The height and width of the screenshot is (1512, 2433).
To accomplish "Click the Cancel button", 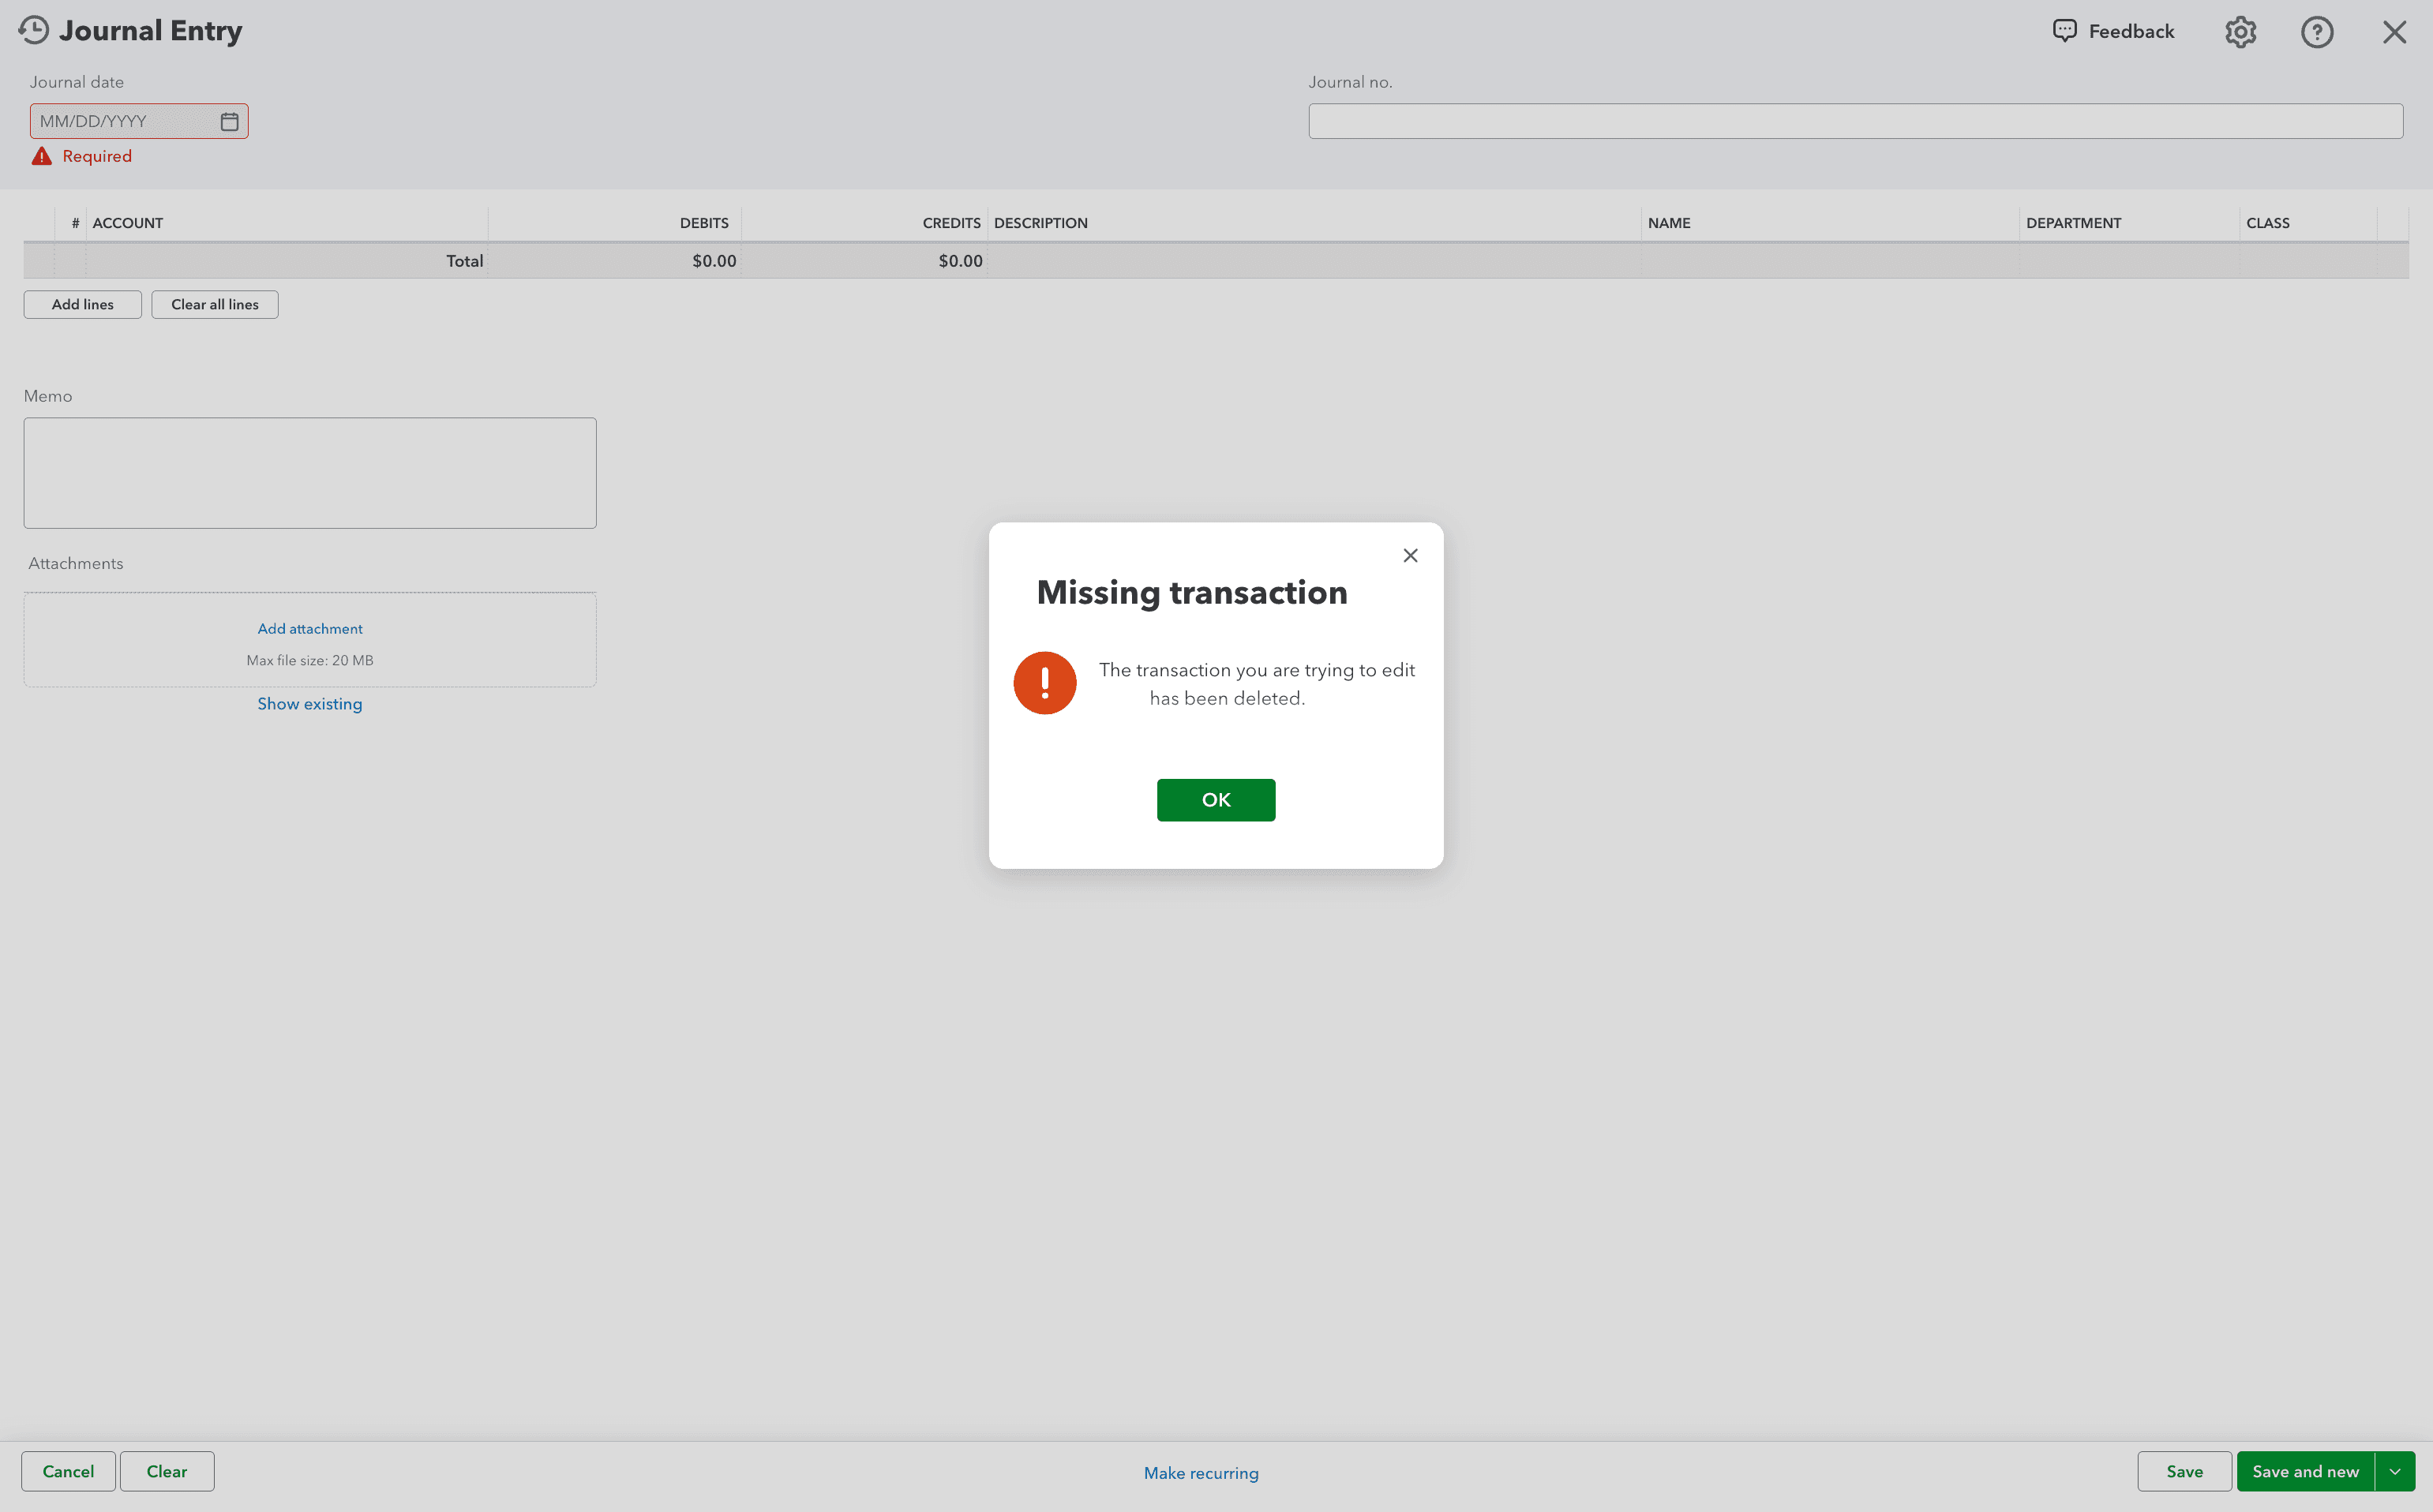I will 68,1471.
